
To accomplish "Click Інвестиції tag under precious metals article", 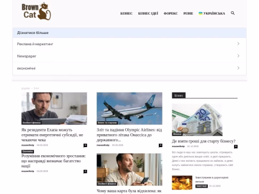I will pos(201,186).
